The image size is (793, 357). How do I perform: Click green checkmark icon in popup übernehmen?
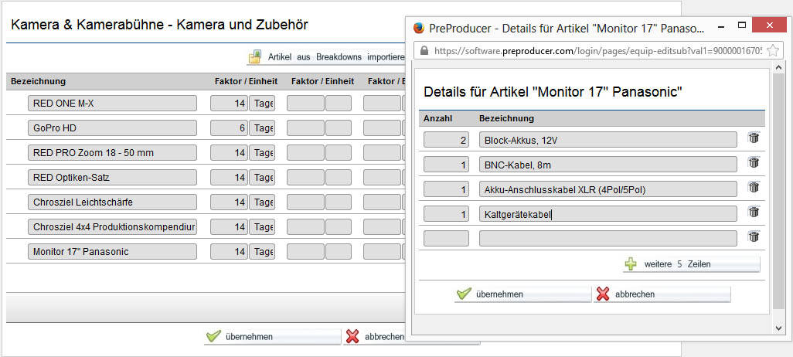point(463,294)
